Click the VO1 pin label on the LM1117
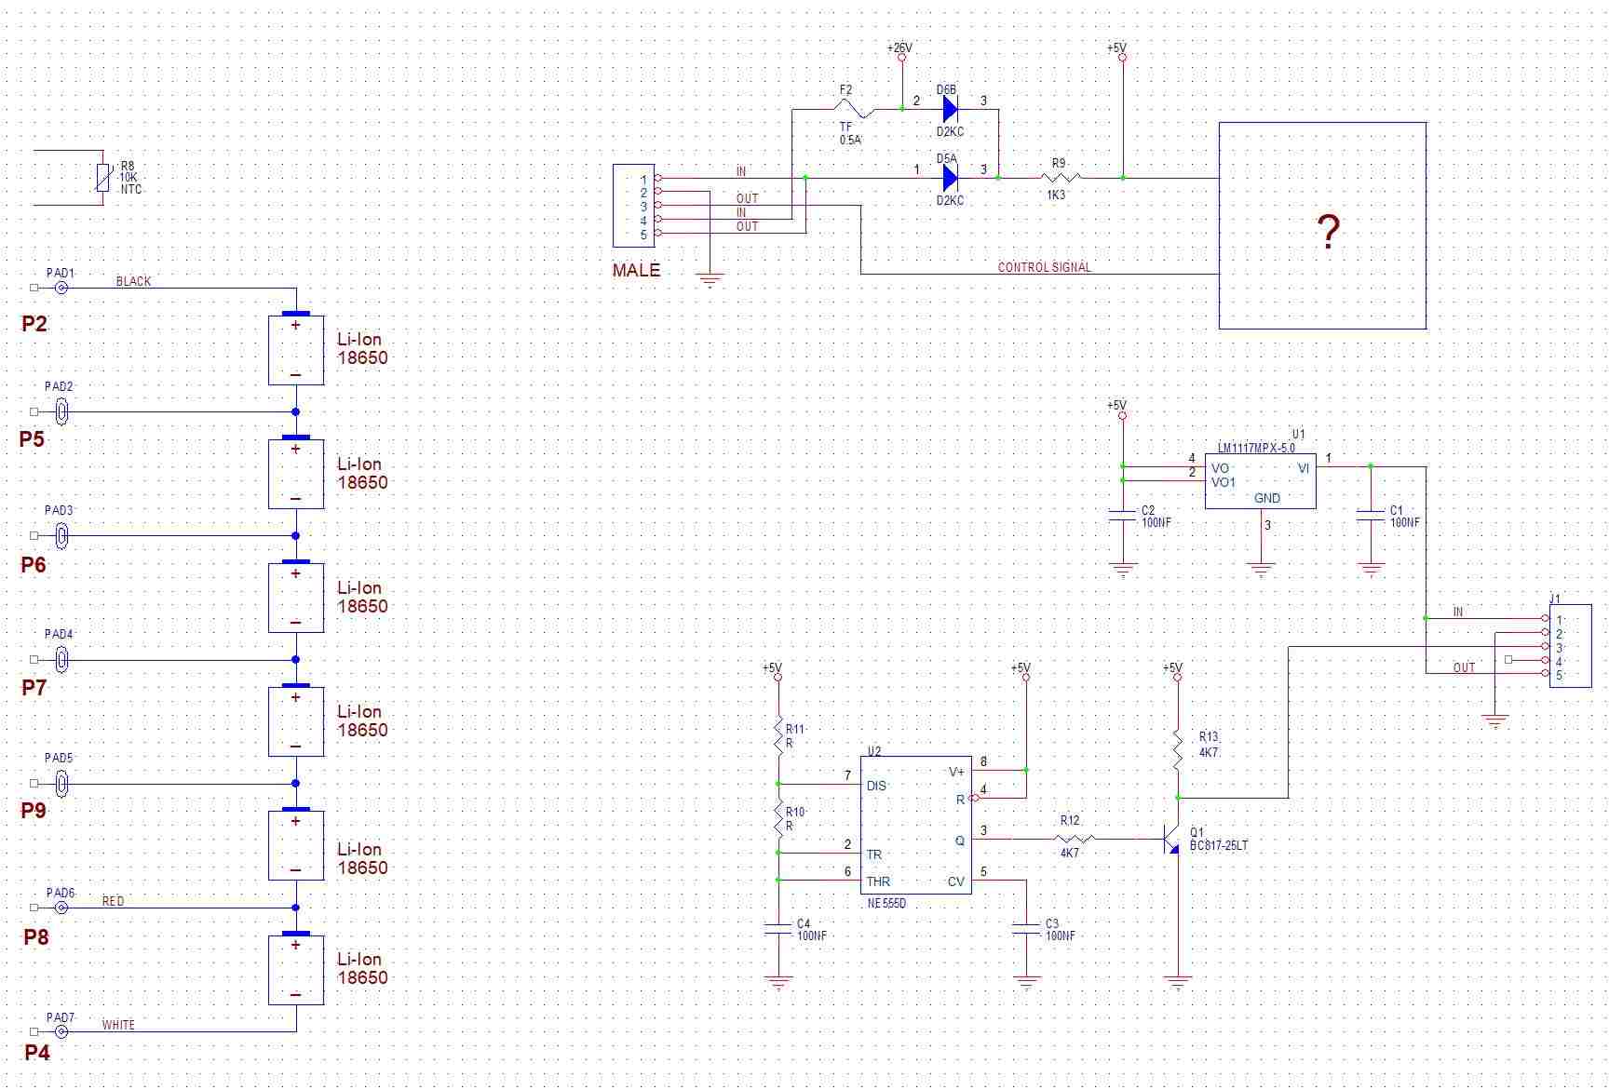Screen dimensions: 1609x1090 click(1224, 482)
